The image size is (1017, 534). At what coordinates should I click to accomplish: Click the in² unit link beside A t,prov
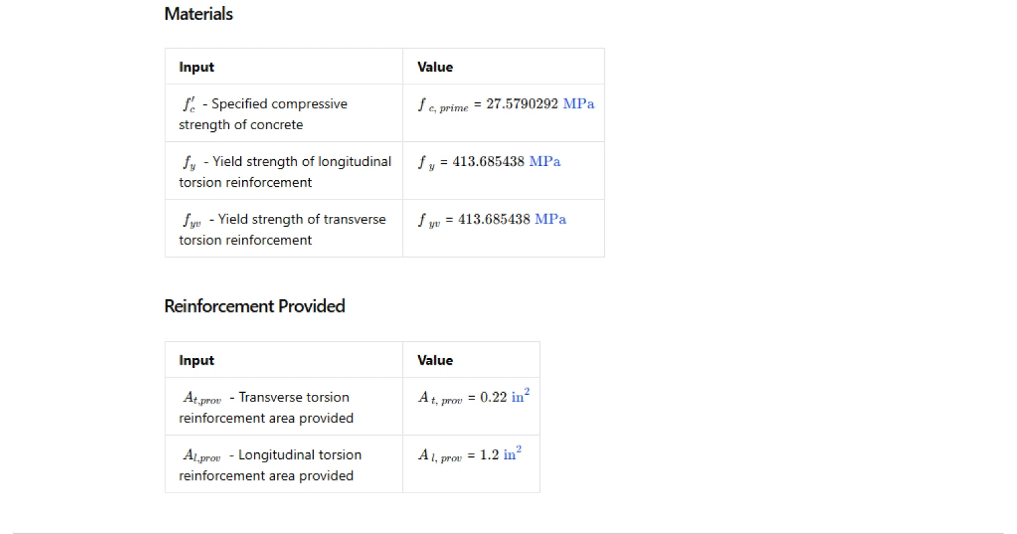521,395
